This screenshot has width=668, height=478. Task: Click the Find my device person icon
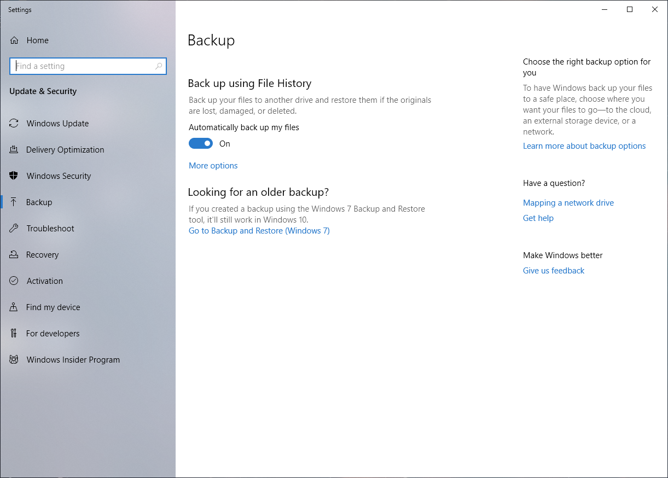[x=14, y=307]
